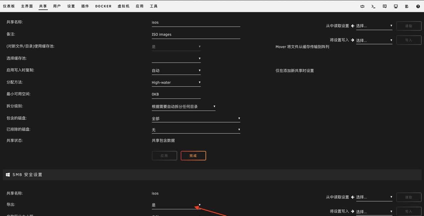Open the 已排除的磁盘 dropdown showing 无

195,130
